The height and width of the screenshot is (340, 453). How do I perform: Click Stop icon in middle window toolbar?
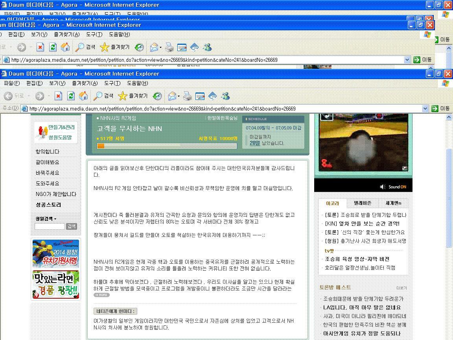pos(40,47)
